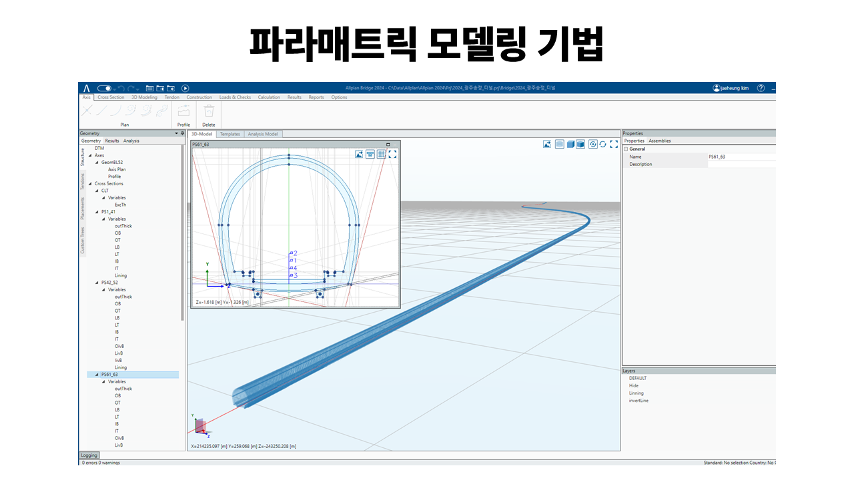Image resolution: width=854 pixels, height=480 pixels.
Task: Open the Geometry panel dropdown arrow
Action: 177,133
